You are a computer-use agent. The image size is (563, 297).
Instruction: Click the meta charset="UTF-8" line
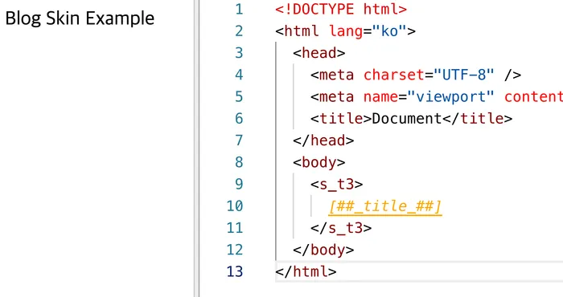(416, 75)
